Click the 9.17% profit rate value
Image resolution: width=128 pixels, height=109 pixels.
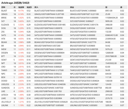pos(21,11)
